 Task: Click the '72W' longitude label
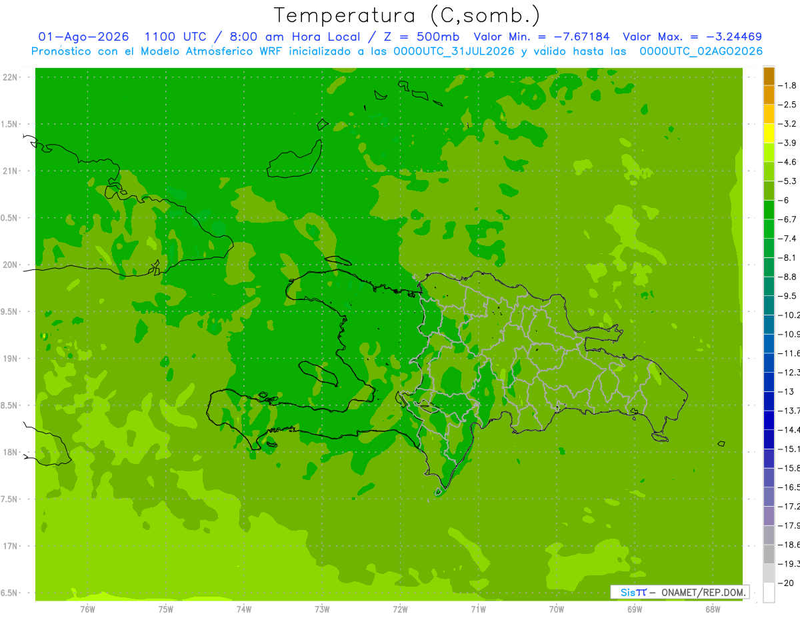point(400,609)
